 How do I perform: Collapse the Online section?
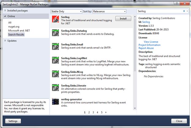tap(5, 16)
